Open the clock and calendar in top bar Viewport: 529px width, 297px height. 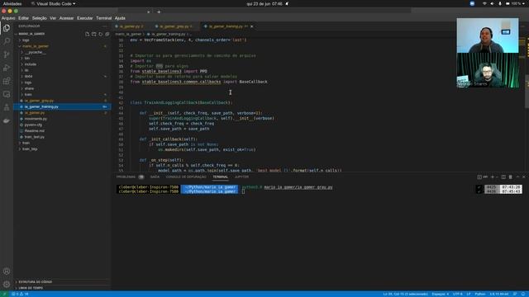pos(264,3)
